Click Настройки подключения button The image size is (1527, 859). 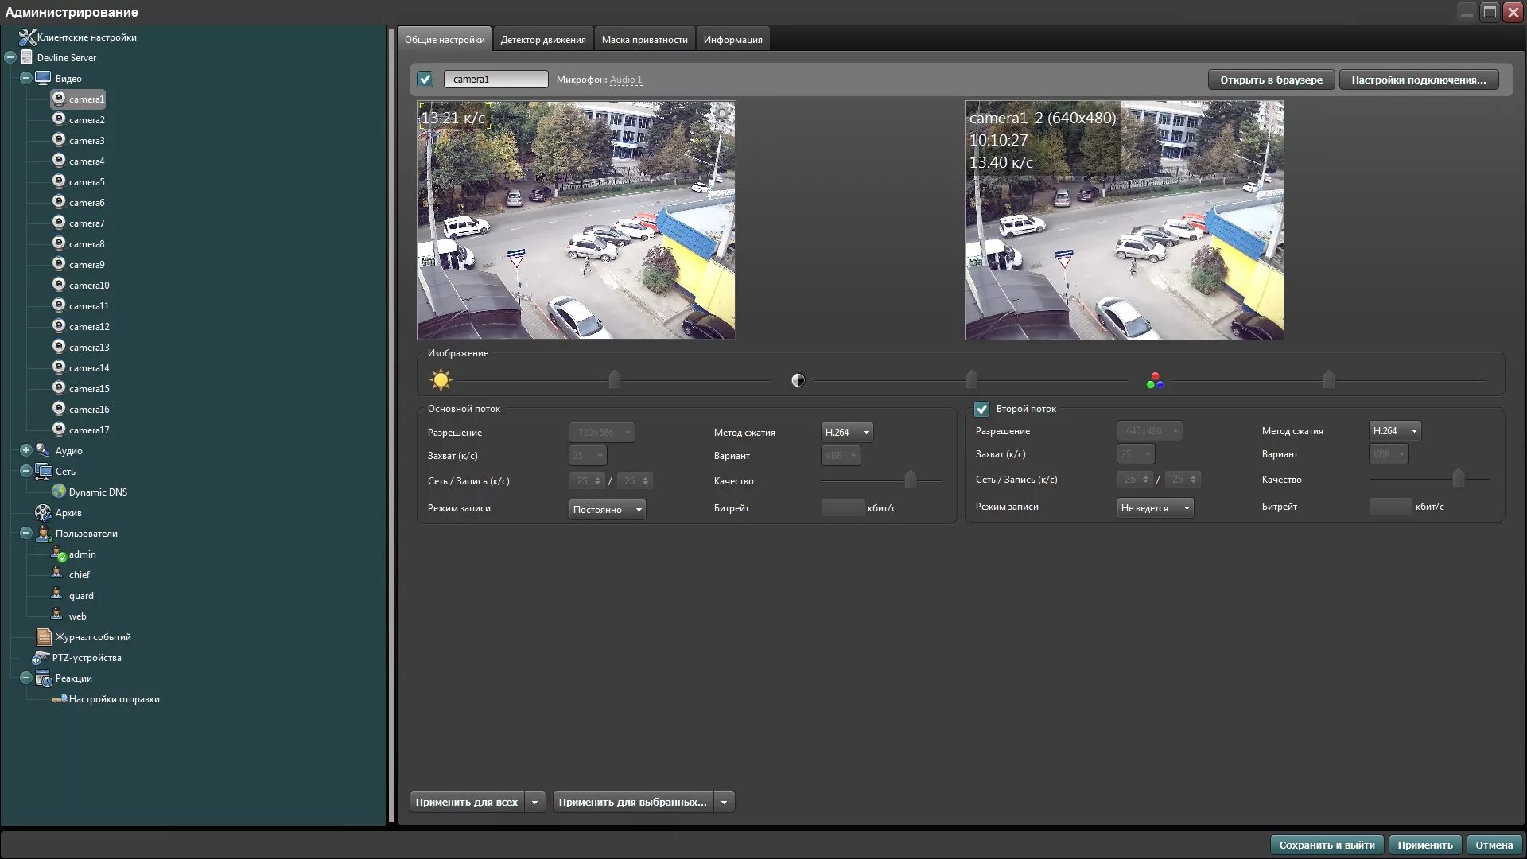click(1419, 80)
